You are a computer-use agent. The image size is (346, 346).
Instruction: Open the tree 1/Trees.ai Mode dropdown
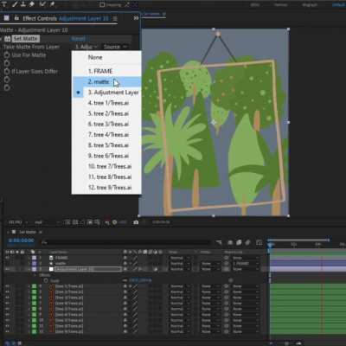(179, 286)
